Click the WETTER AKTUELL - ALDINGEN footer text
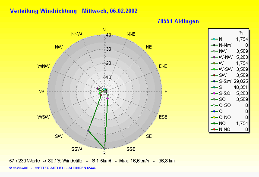The width and height of the screenshot is (259, 177). pos(66,168)
